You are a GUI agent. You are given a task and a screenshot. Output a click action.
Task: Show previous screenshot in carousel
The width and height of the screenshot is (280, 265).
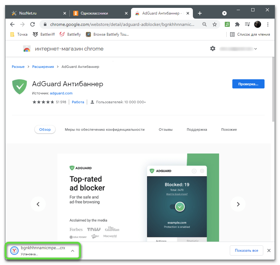point(38,204)
